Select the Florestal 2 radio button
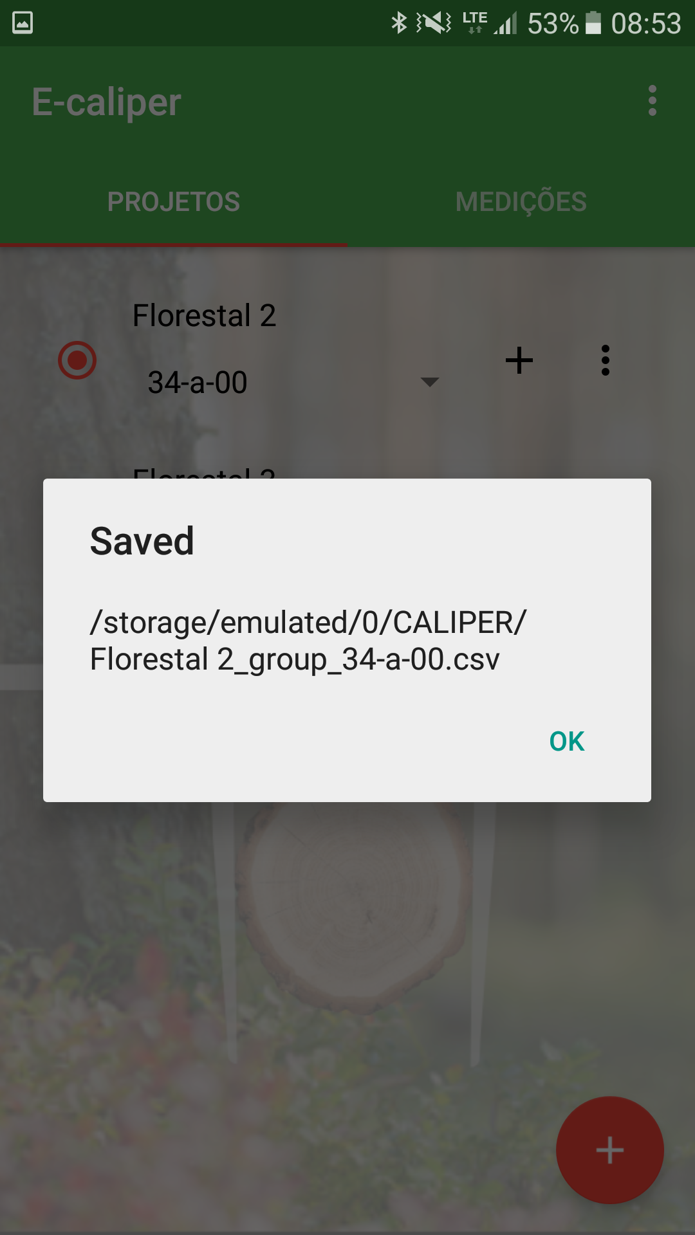The width and height of the screenshot is (695, 1235). pos(77,360)
